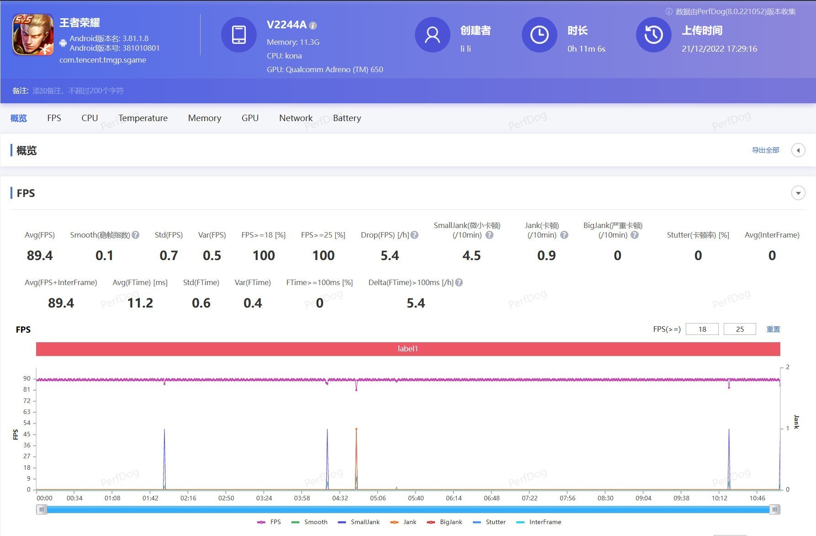Viewport: 816px width, 536px height.
Task: Click the SmallJank help question icon
Action: coord(489,235)
